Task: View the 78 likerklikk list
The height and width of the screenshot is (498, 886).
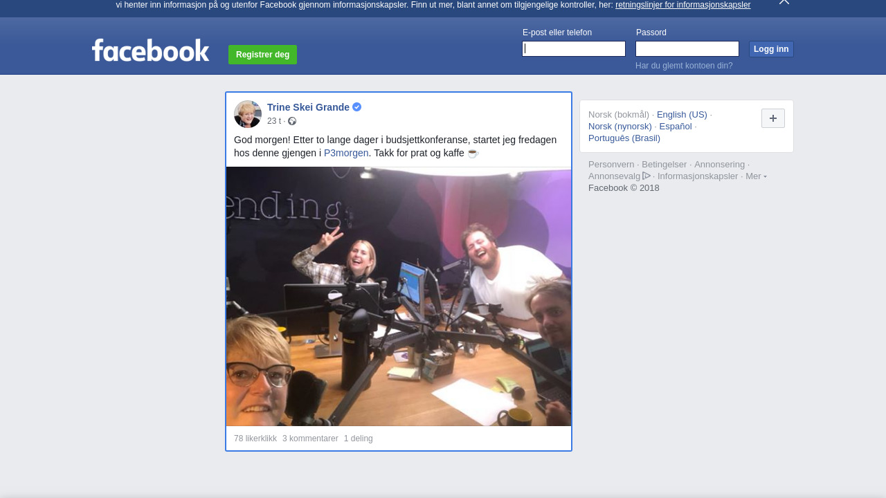Action: click(255, 439)
